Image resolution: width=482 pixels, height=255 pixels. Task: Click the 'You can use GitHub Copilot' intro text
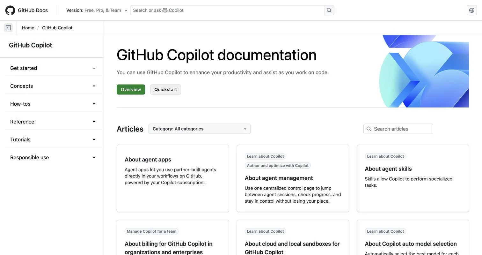(x=223, y=72)
